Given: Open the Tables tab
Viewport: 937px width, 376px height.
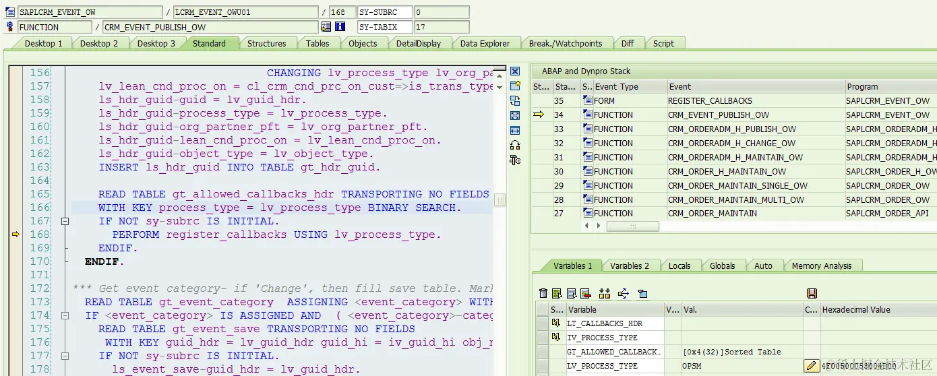Looking at the screenshot, I should point(318,43).
